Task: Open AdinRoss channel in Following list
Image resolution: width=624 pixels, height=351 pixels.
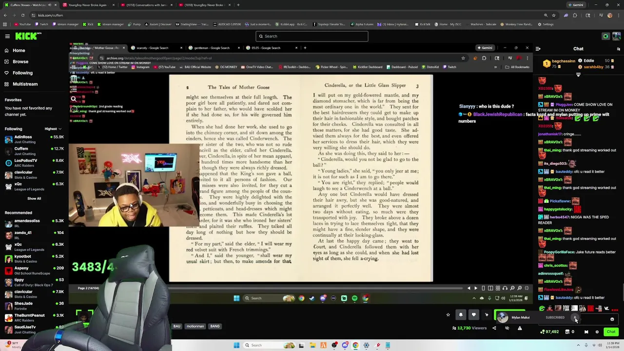Action: [34, 139]
